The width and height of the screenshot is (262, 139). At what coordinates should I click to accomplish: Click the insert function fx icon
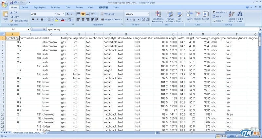44,29
